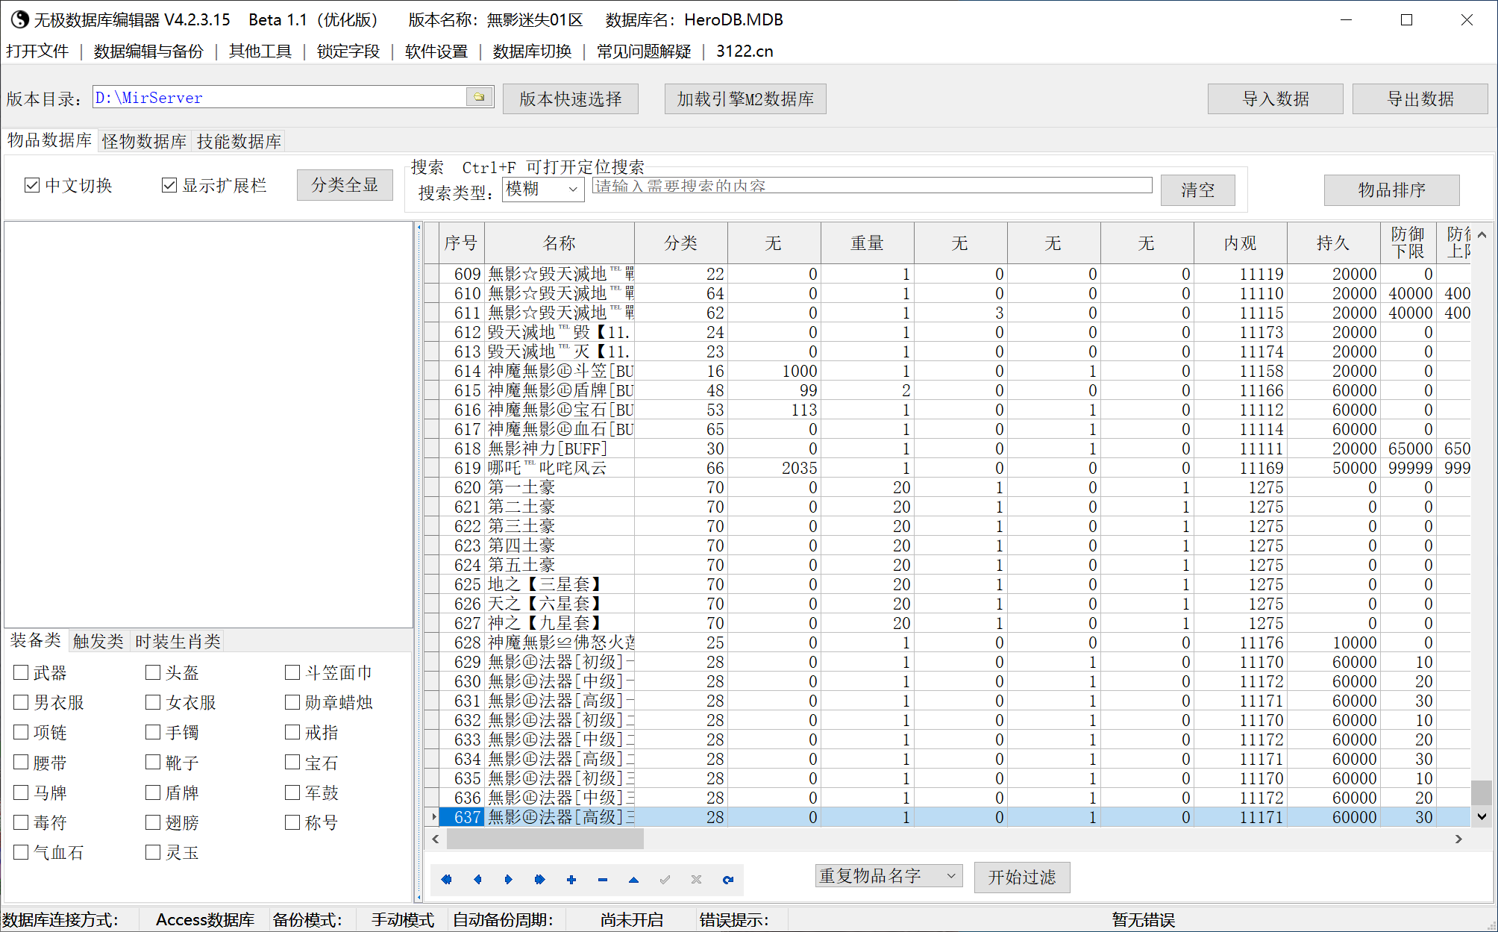Image resolution: width=1498 pixels, height=932 pixels.
Task: Select the 称号 checkbox
Action: coord(292,822)
